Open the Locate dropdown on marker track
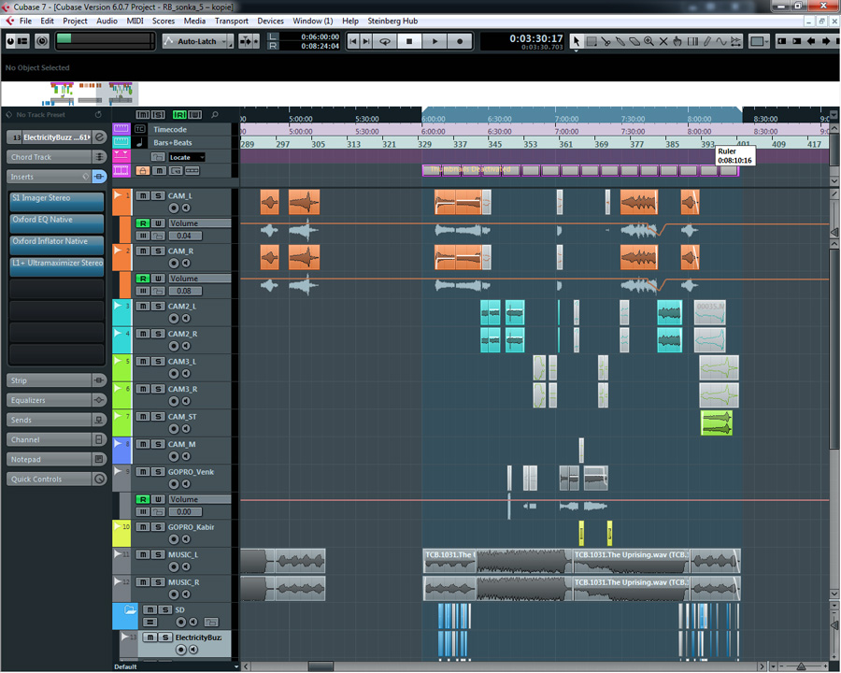The width and height of the screenshot is (841, 673). (x=186, y=157)
